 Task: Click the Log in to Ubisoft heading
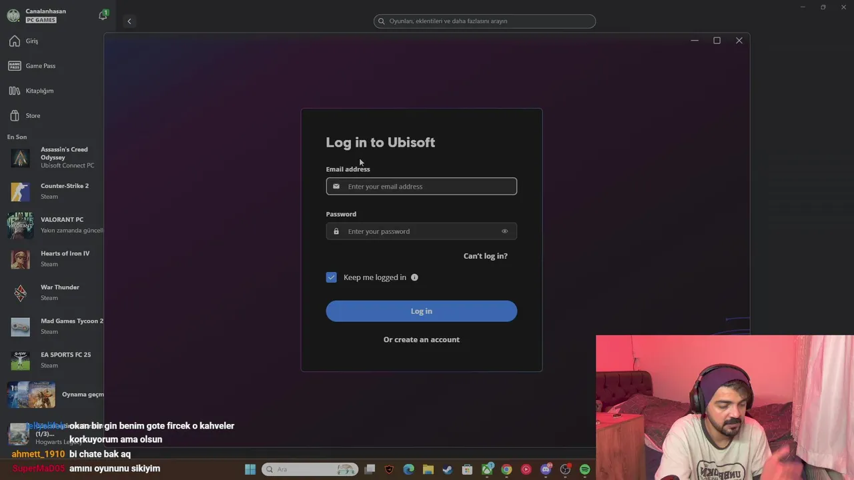pos(380,143)
